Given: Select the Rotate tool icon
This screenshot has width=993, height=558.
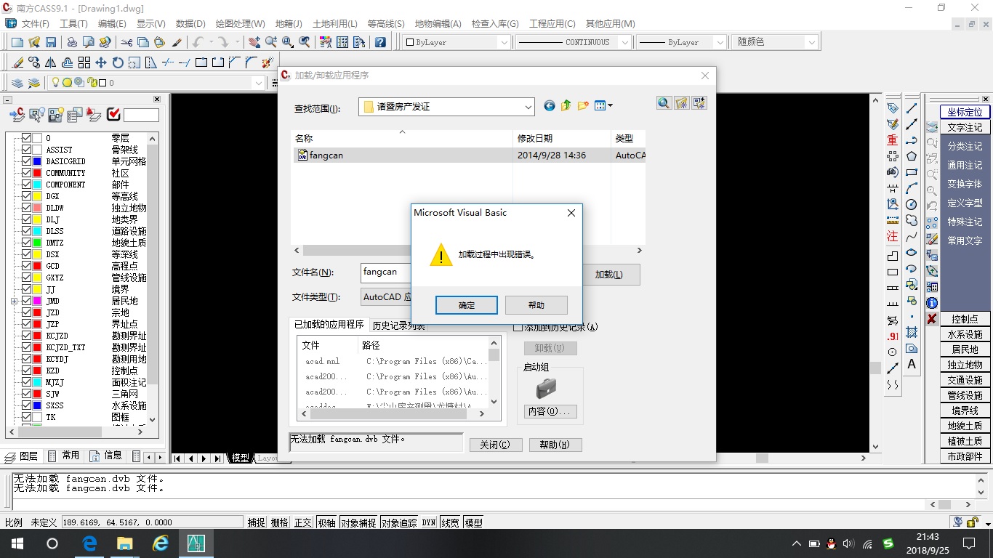Looking at the screenshot, I should (x=118, y=63).
